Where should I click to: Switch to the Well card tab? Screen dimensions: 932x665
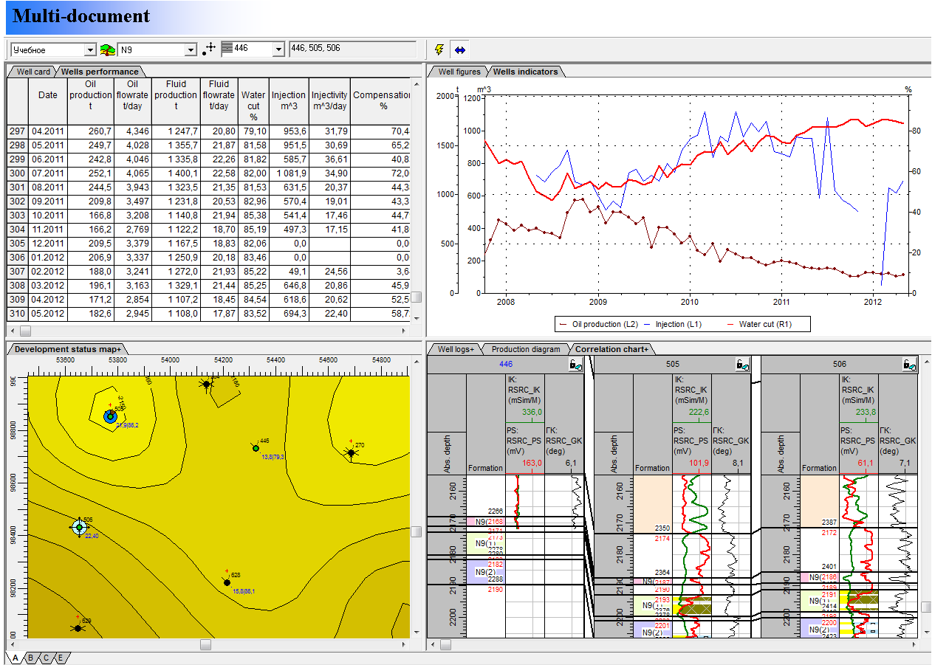[x=32, y=72]
